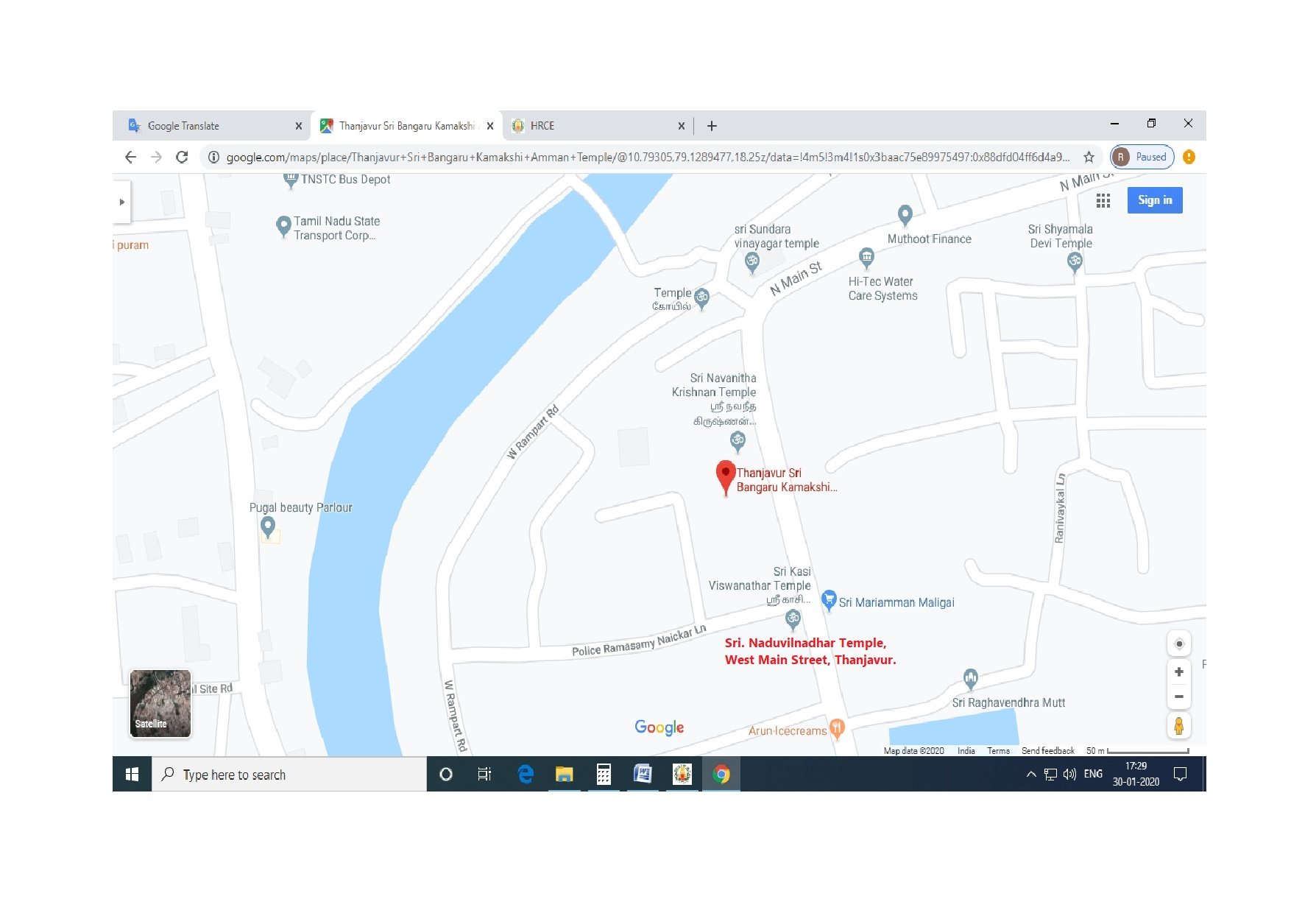Screen dimensions: 1291x913
Task: Click the Pegman Street View icon
Action: (1178, 726)
